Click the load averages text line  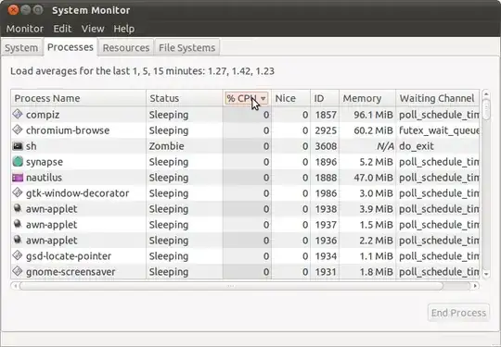pyautogui.click(x=142, y=70)
